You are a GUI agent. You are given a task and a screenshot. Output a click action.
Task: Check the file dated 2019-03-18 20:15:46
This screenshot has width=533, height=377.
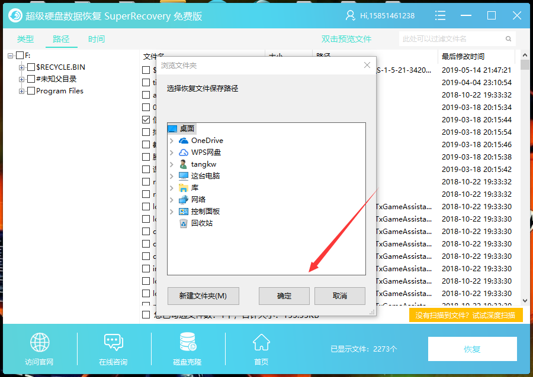(x=146, y=144)
